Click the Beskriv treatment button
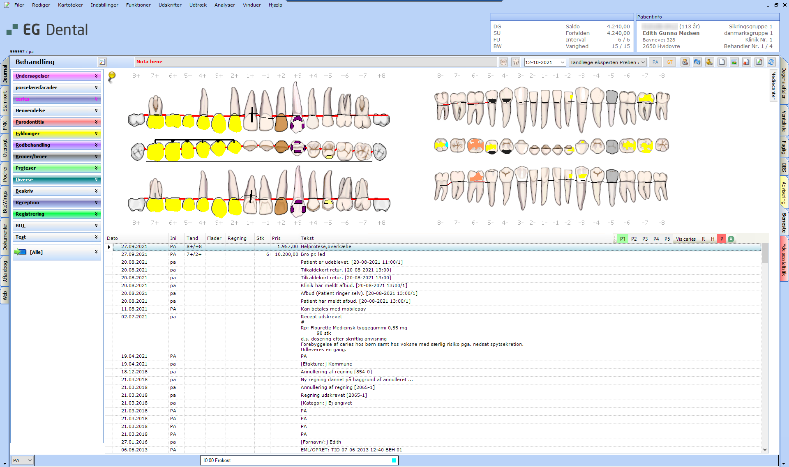789x467 pixels. coord(57,191)
